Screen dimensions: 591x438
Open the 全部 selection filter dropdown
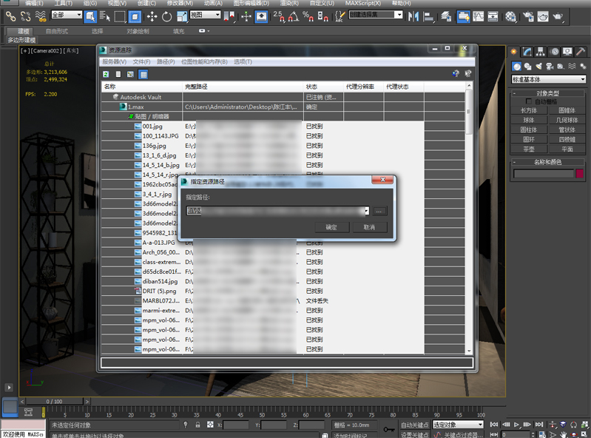pyautogui.click(x=67, y=15)
